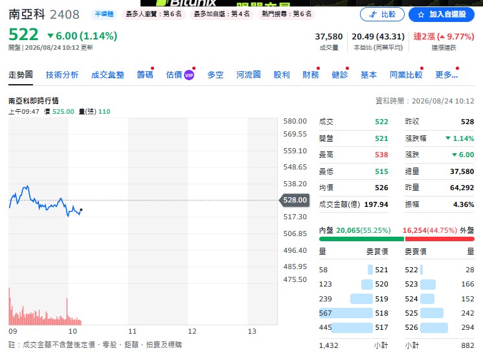This screenshot has height=357, width=483.
Task: Click the ask volume 294 value
Action: tap(467, 327)
